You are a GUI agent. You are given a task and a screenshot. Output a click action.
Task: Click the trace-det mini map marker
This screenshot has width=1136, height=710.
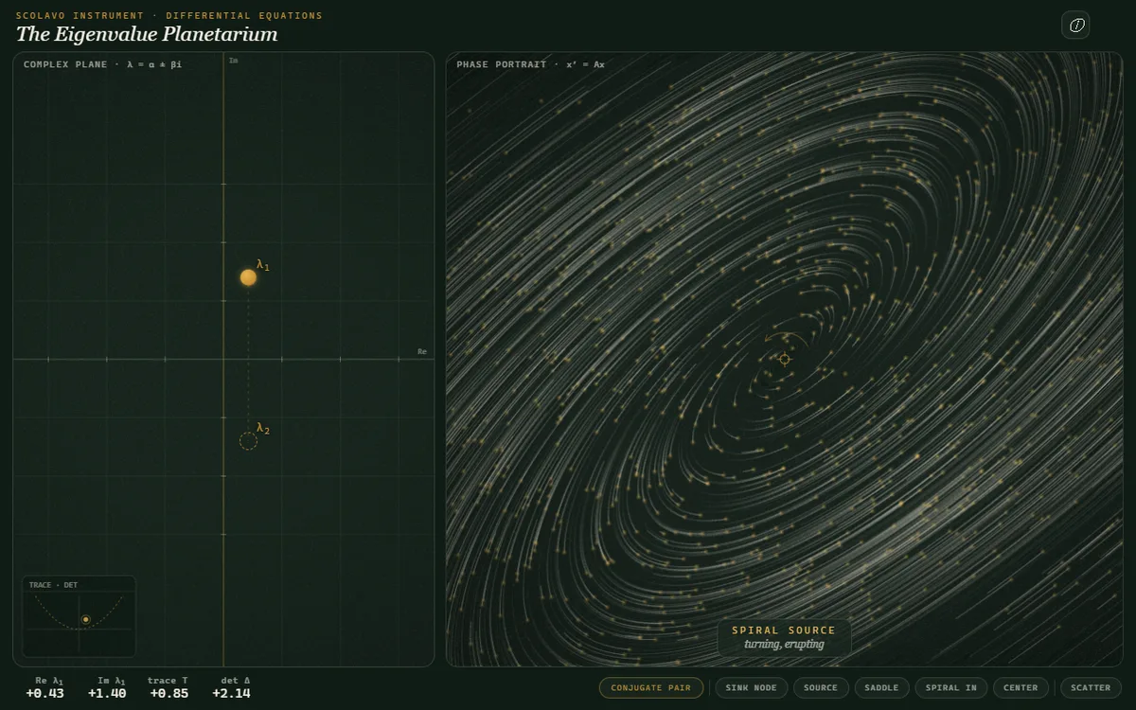85,619
